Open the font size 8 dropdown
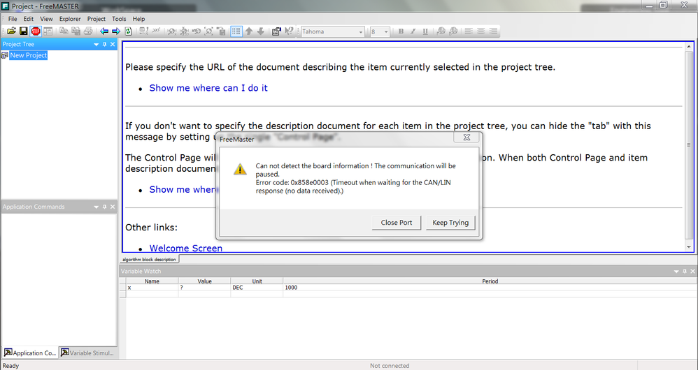 [386, 32]
